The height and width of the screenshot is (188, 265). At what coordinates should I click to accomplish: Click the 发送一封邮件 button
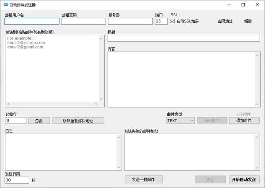pyautogui.click(x=144, y=180)
